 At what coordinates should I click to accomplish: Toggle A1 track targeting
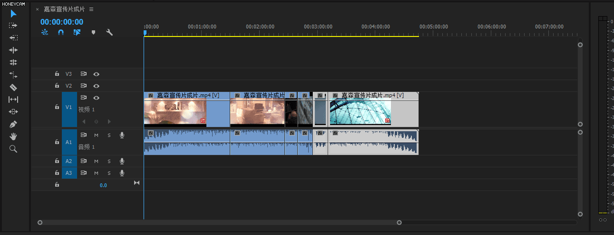click(x=69, y=142)
